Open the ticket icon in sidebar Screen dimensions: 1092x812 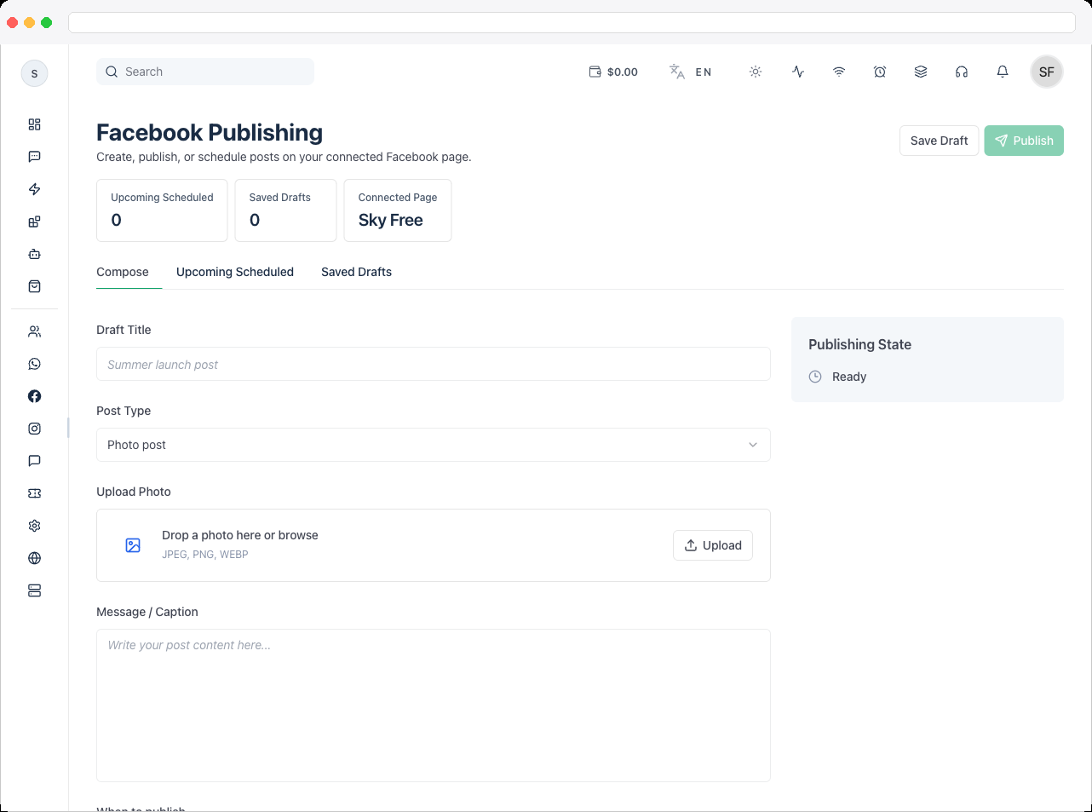point(34,493)
